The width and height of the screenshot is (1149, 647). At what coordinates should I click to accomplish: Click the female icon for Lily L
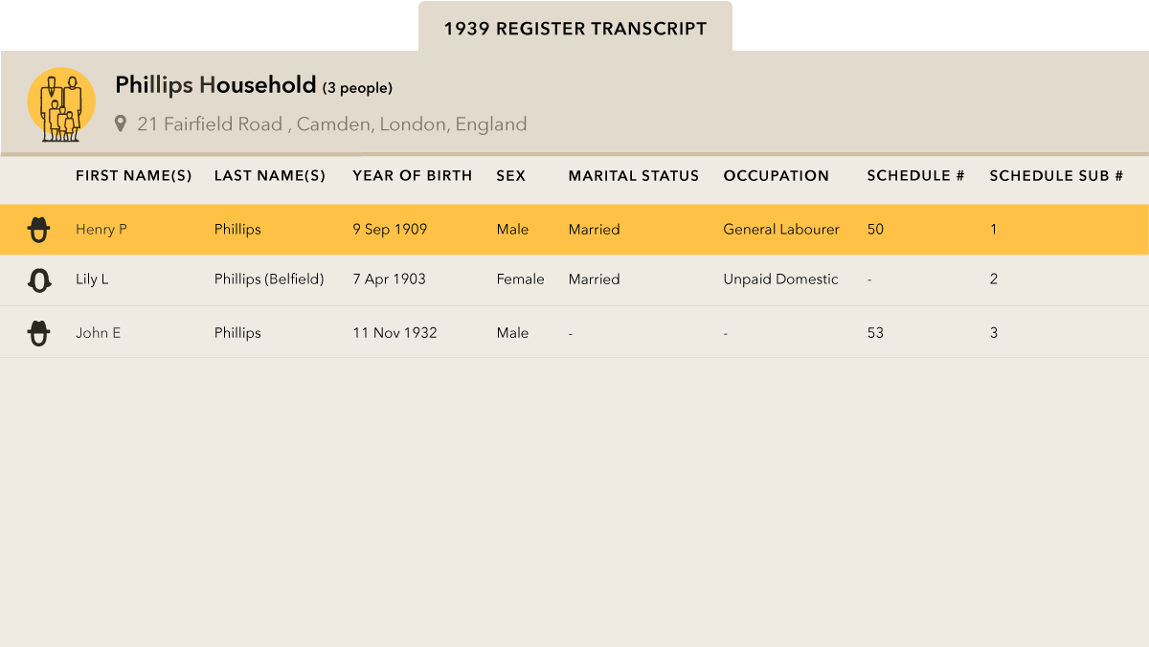click(38, 279)
